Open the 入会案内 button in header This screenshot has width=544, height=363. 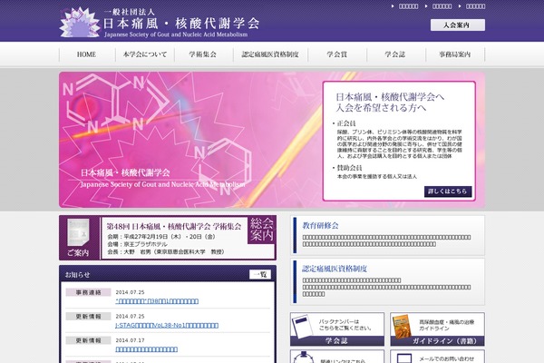(458, 25)
